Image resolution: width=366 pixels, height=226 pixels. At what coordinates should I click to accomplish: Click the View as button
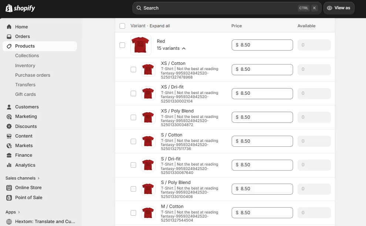[339, 8]
